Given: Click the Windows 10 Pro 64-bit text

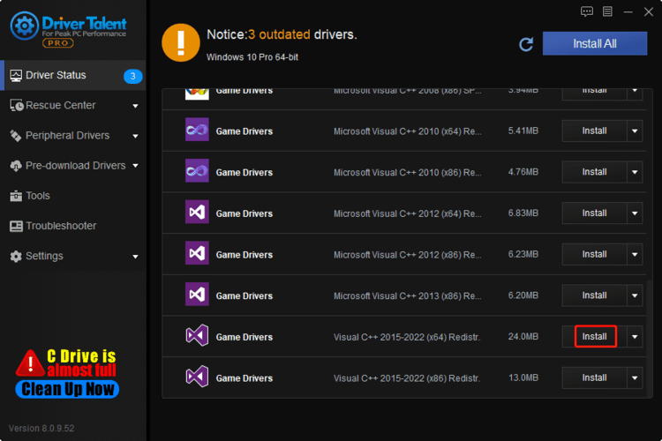Looking at the screenshot, I should (x=252, y=57).
